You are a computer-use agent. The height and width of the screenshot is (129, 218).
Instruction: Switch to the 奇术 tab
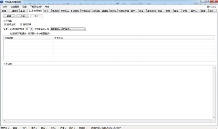point(134,11)
